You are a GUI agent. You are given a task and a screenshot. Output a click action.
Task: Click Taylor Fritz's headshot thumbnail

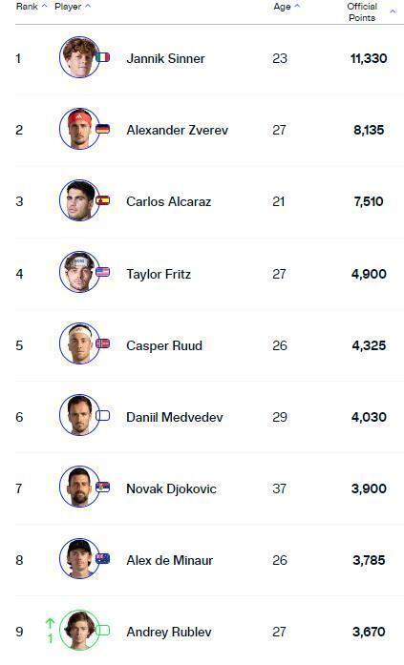point(79,272)
